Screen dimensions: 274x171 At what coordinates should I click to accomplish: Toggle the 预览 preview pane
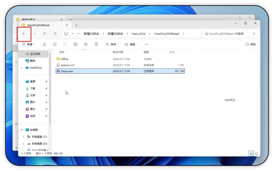pos(250,44)
